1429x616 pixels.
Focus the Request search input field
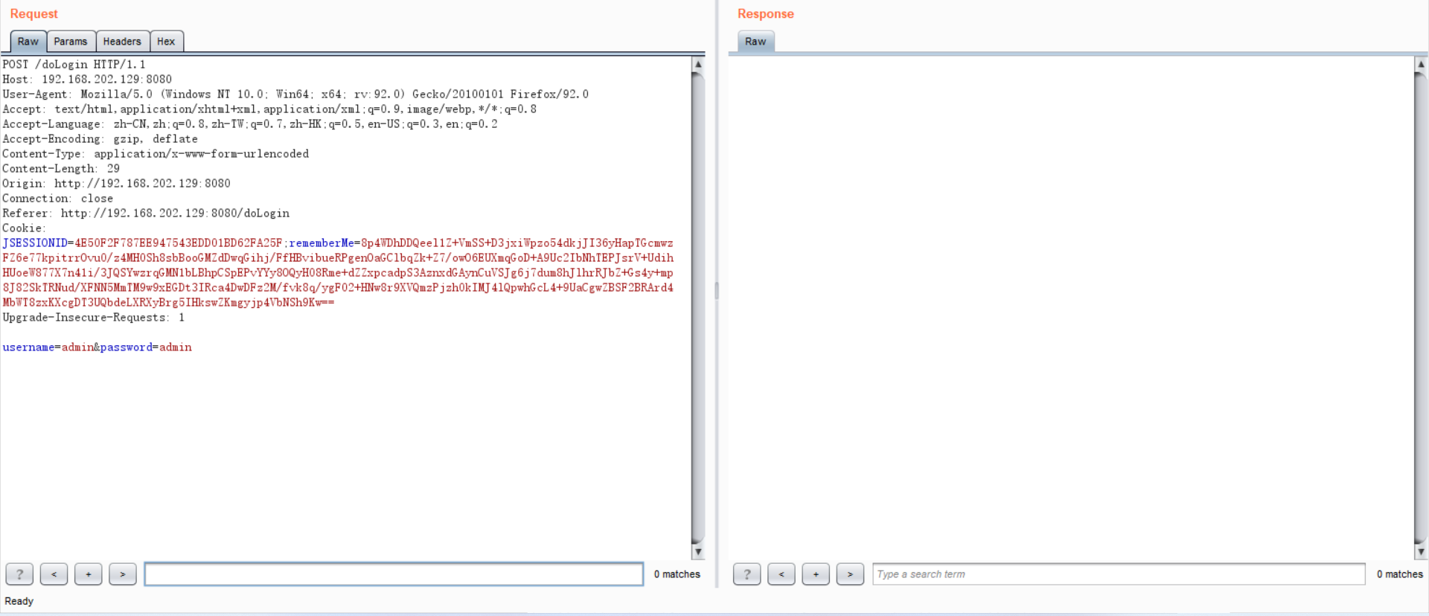point(394,574)
